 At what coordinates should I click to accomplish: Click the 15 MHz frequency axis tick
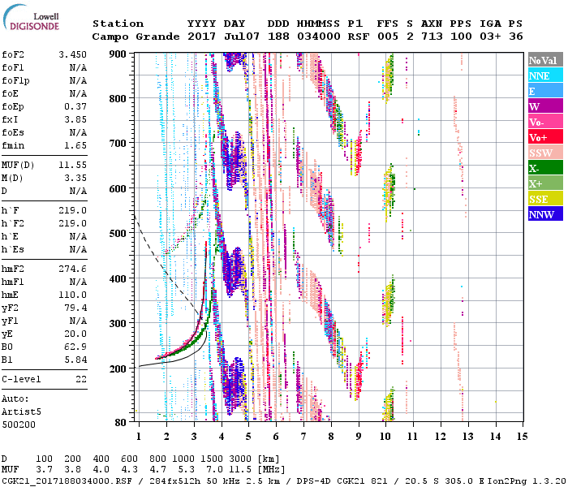[x=523, y=437]
